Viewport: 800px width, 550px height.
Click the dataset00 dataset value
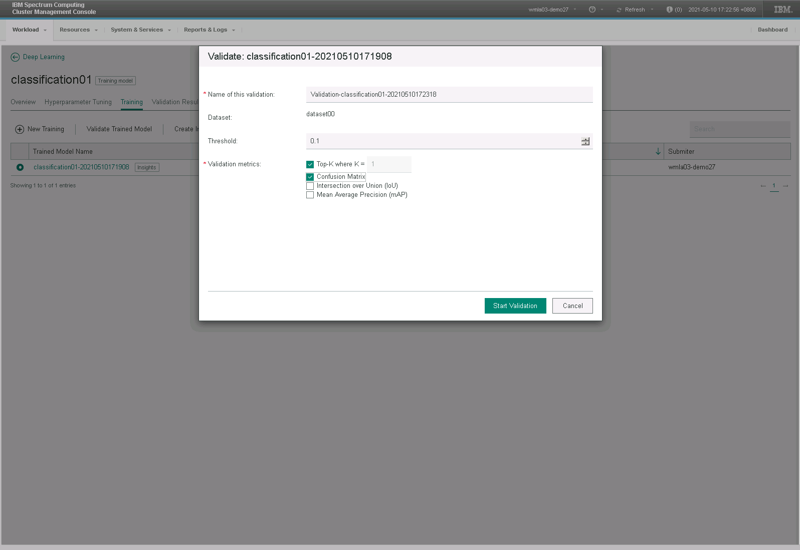(x=320, y=114)
